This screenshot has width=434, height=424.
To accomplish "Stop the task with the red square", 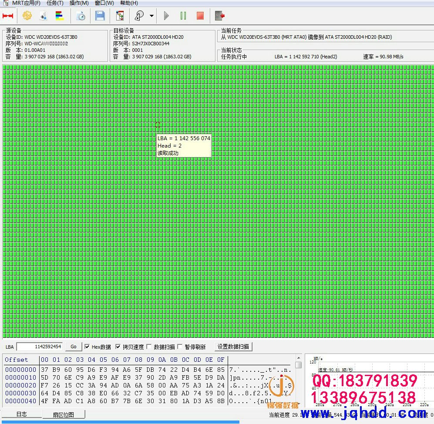I will point(200,16).
